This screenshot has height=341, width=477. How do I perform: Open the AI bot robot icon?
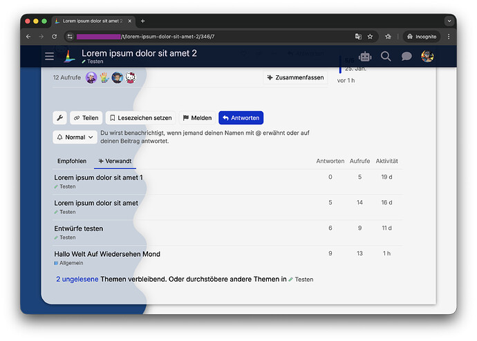[x=365, y=57]
